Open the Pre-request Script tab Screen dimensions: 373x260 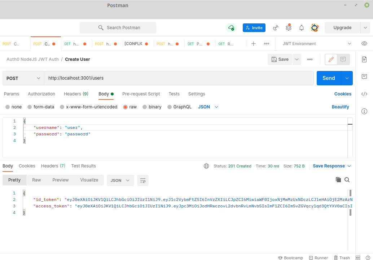pyautogui.click(x=141, y=94)
